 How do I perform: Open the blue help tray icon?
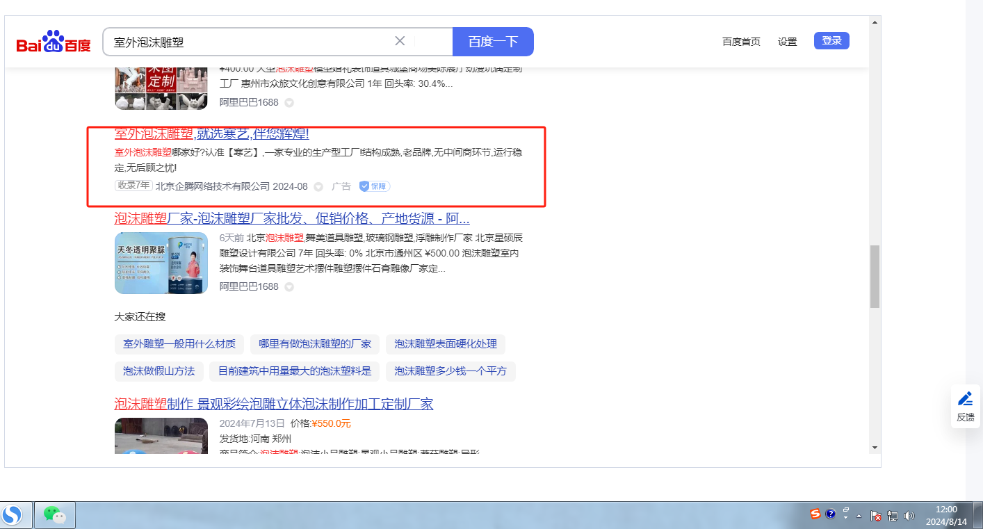tap(830, 514)
